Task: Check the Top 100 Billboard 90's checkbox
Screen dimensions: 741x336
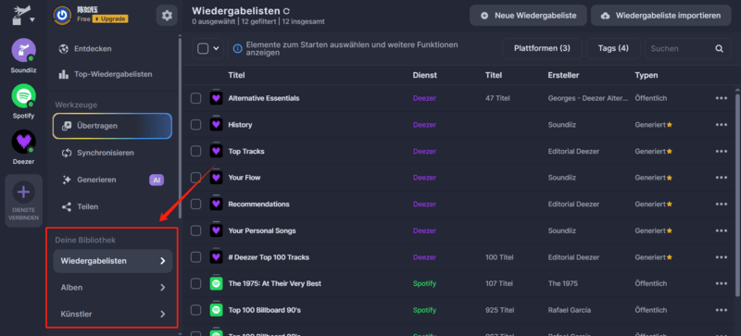Action: [x=195, y=310]
